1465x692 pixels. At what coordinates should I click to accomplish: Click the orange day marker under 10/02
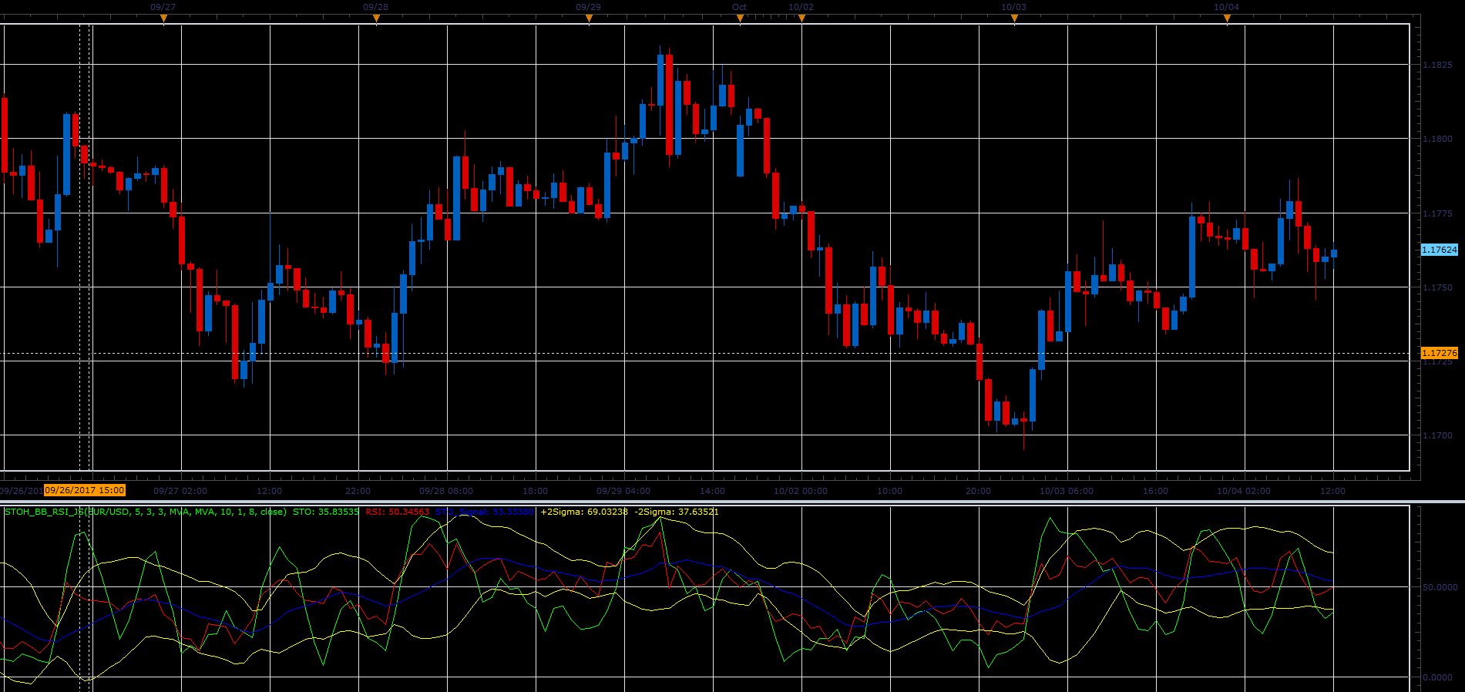click(801, 19)
